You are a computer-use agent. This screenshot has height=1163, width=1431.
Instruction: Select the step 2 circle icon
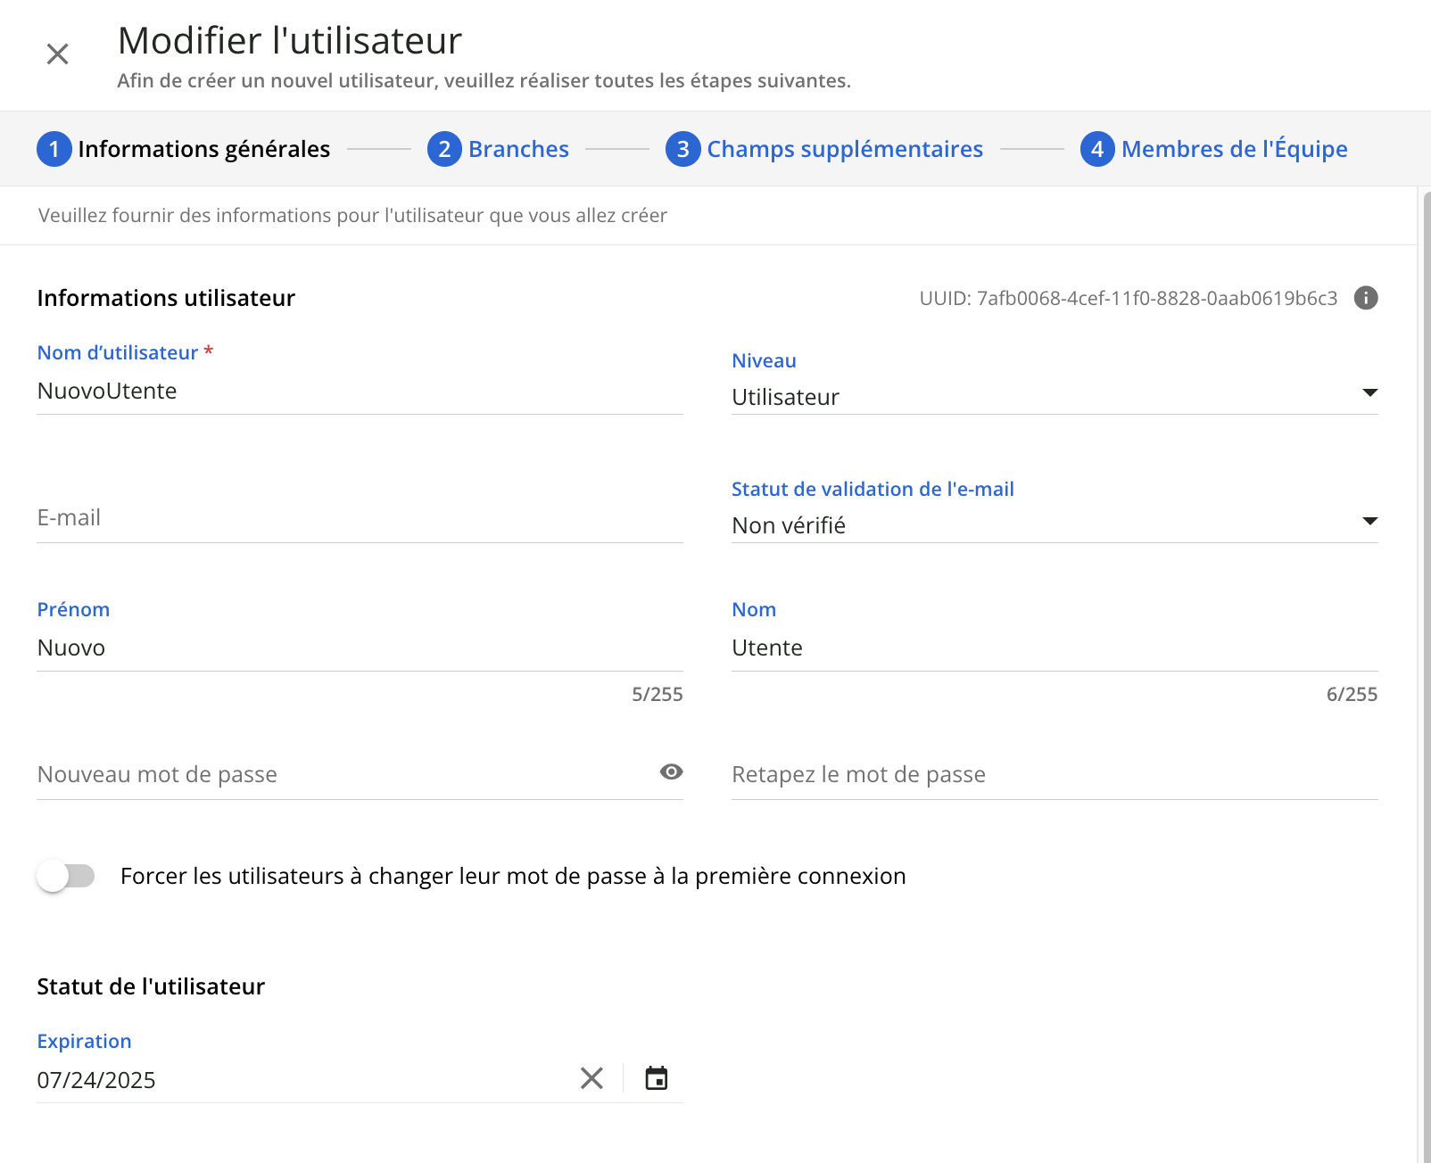tap(445, 149)
